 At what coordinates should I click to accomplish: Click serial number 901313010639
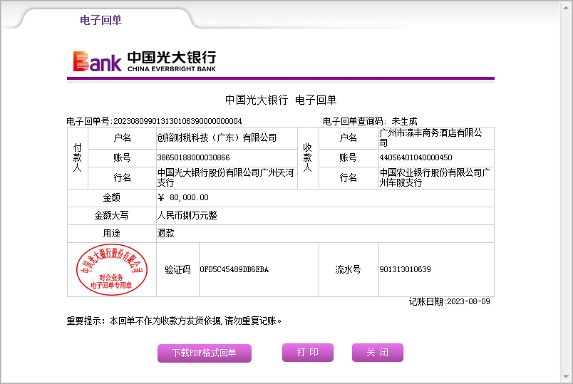coord(405,270)
